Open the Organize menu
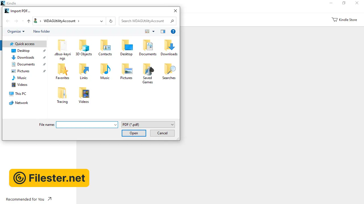 click(x=16, y=31)
